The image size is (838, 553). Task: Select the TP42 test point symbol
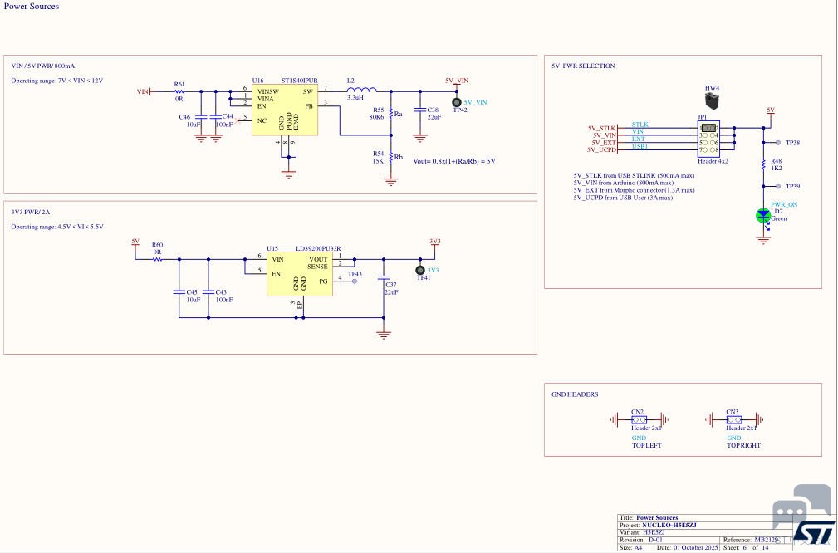457,102
